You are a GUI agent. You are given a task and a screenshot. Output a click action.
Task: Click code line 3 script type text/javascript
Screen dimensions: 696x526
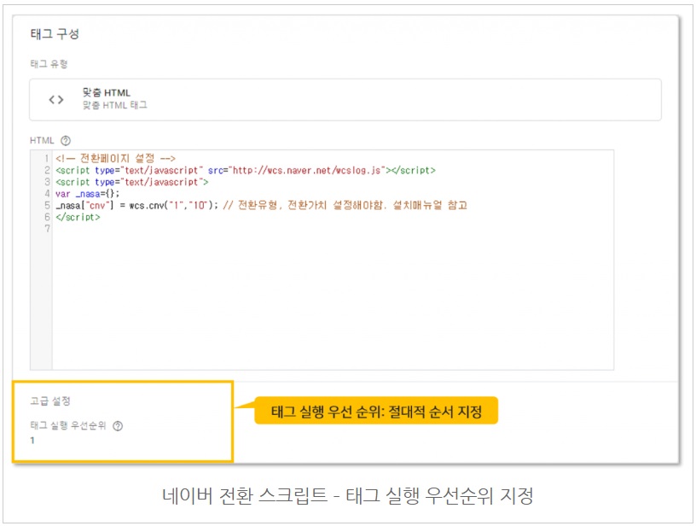click(x=132, y=182)
